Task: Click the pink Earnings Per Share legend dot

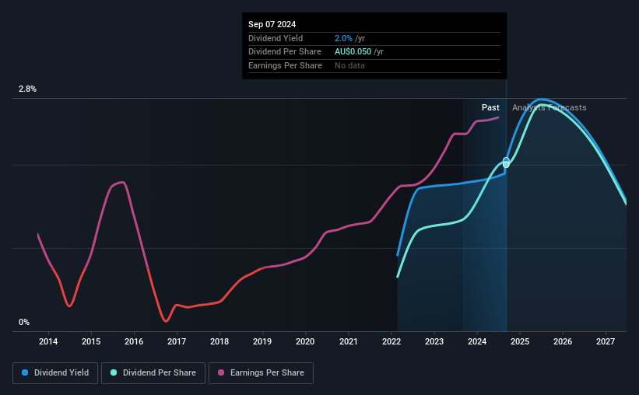Action: pyautogui.click(x=221, y=372)
